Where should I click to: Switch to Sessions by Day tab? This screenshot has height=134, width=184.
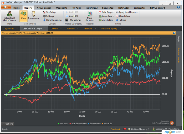point(109,28)
